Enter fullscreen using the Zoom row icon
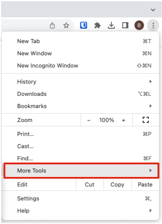The height and width of the screenshot is (224, 162). (x=145, y=120)
